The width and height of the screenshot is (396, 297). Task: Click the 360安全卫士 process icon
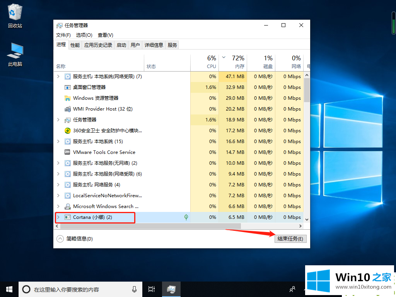(68, 131)
